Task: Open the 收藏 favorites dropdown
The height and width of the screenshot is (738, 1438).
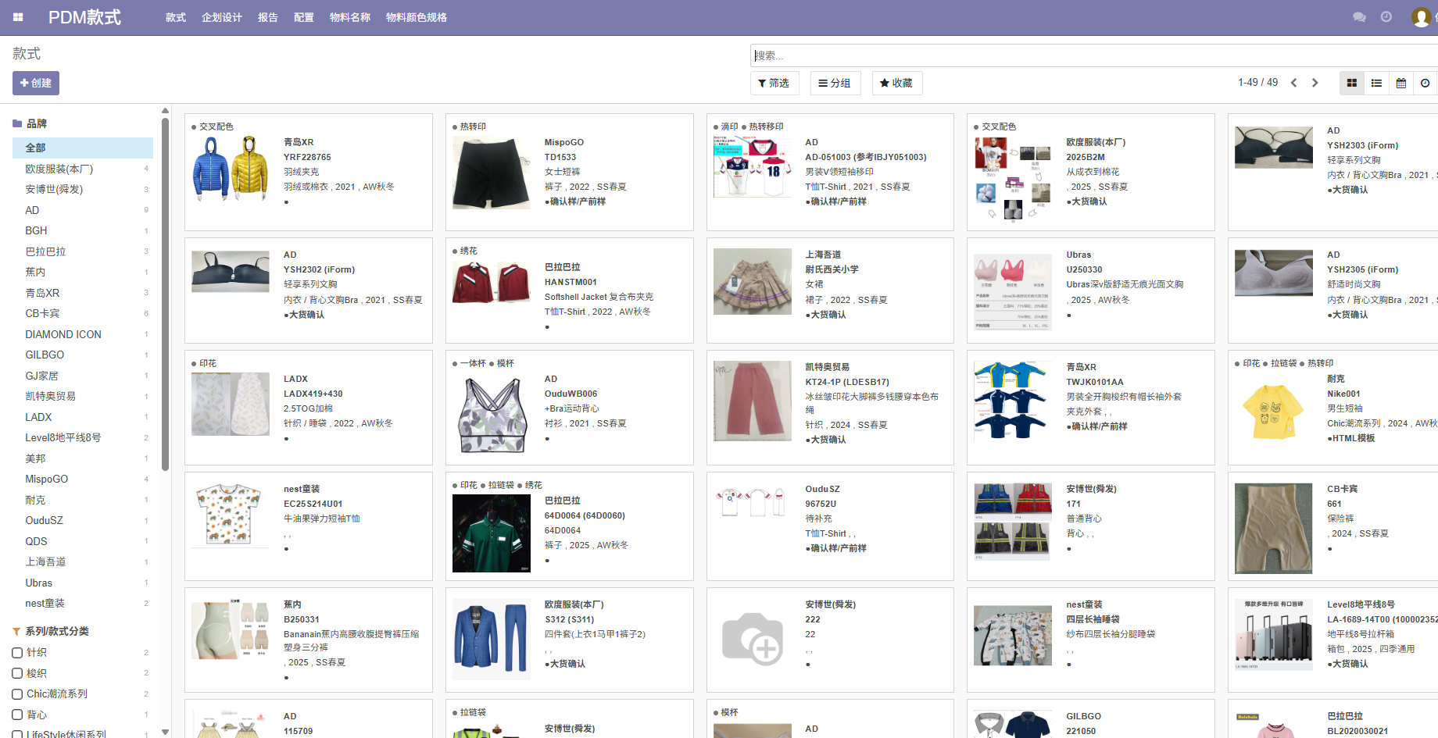Action: pos(896,83)
